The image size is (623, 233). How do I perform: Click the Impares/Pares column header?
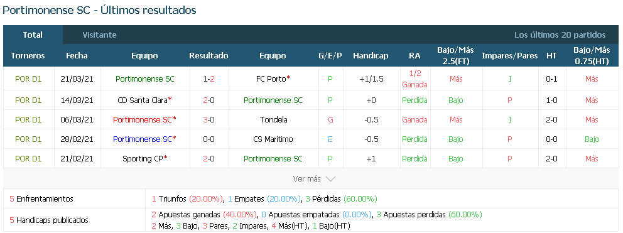510,56
